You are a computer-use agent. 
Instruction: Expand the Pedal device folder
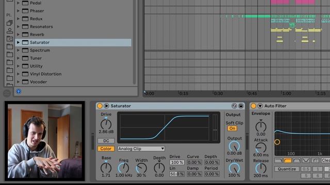click(x=19, y=3)
